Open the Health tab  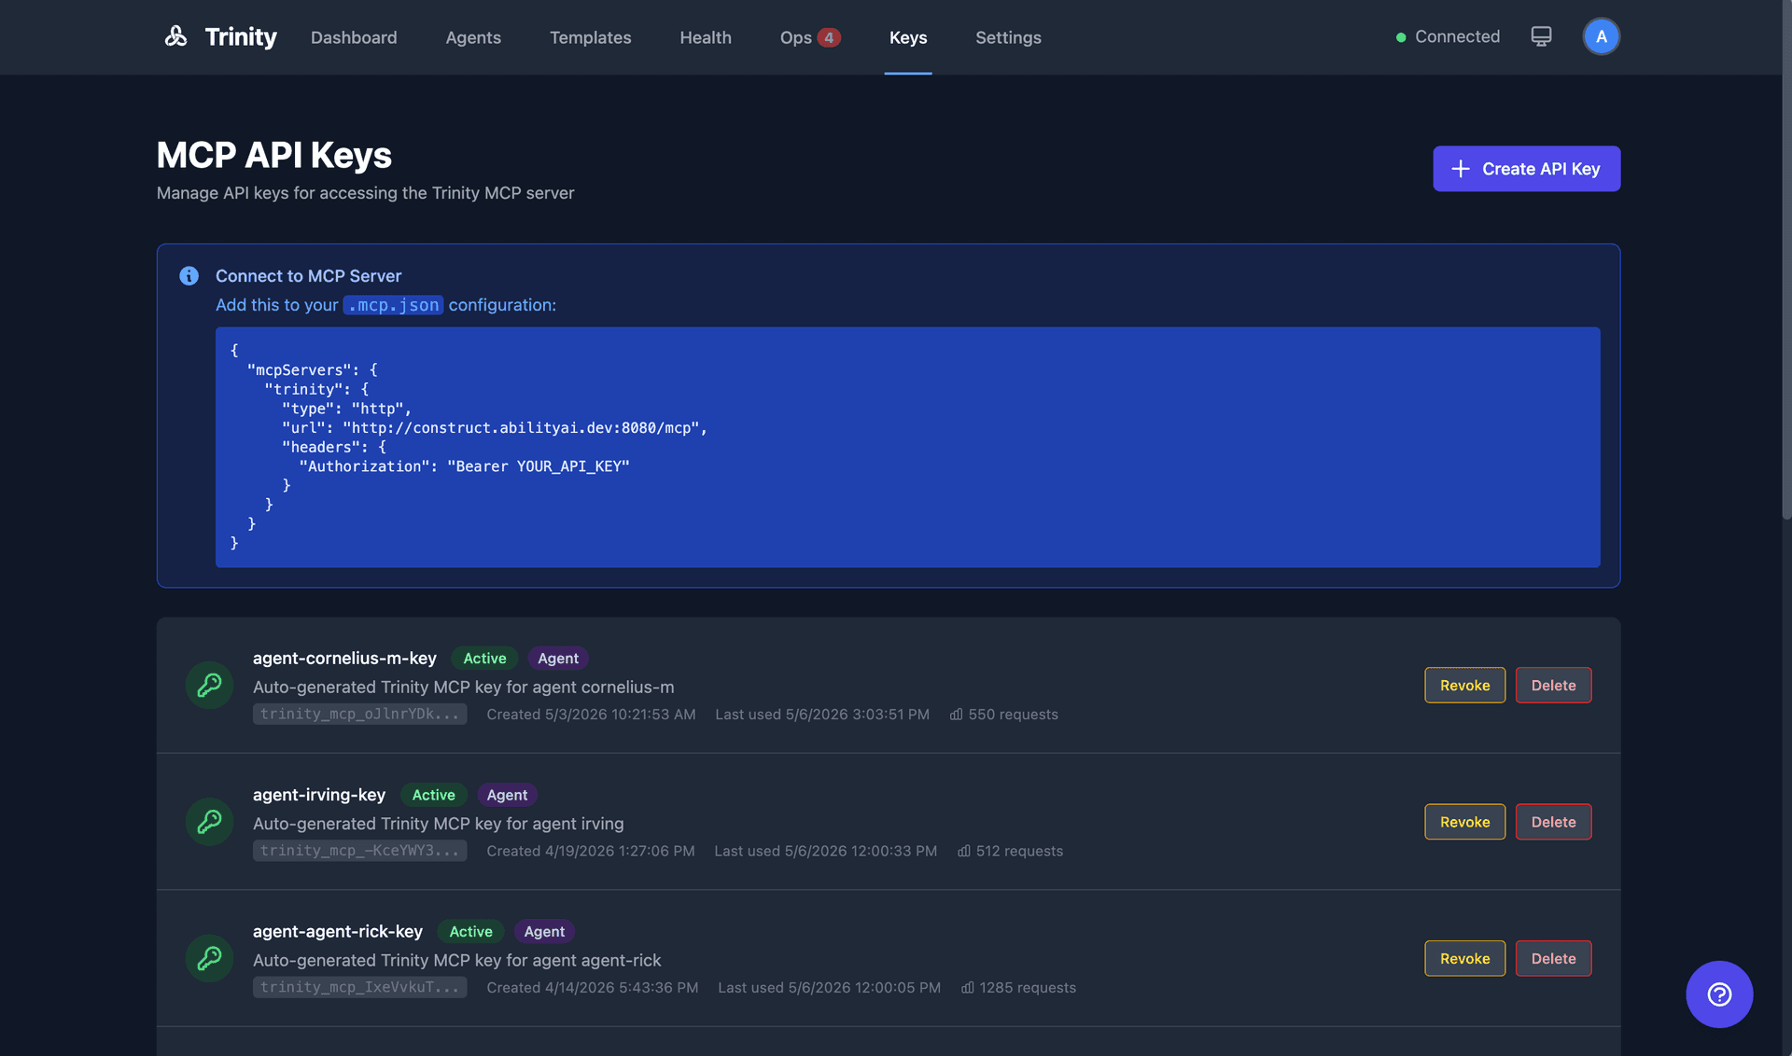pyautogui.click(x=706, y=37)
